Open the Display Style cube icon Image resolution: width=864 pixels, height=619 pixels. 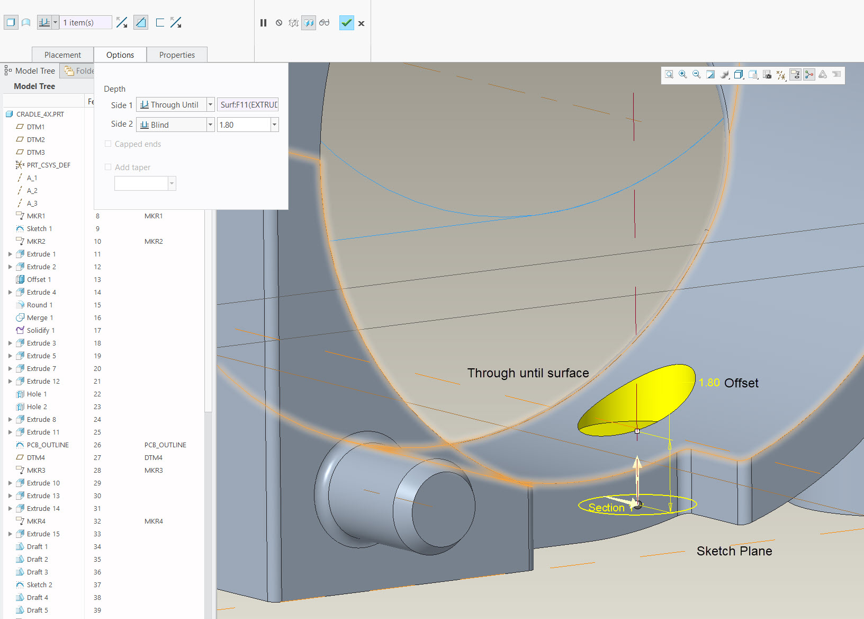click(739, 75)
